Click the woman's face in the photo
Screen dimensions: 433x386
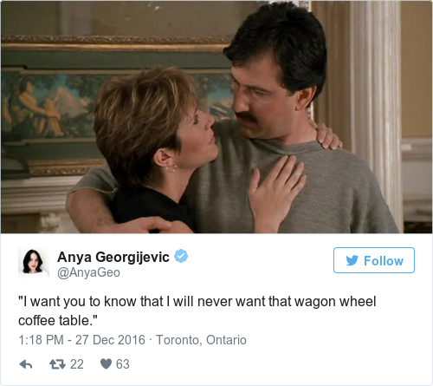(x=199, y=136)
